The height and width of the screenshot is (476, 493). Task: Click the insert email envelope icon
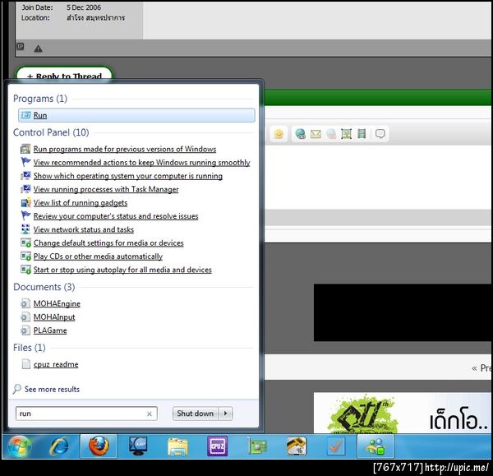point(316,134)
